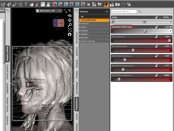Click the Scale slider handle
The height and width of the screenshot is (131, 174).
[x=144, y=21]
